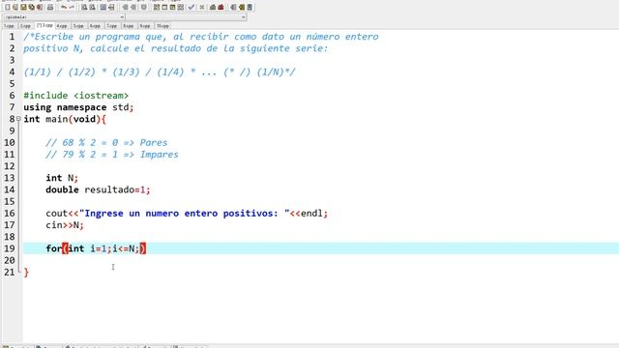Click the comment '// 79 % 2 = 1 => Impares'
The width and height of the screenshot is (619, 348).
[x=112, y=155]
